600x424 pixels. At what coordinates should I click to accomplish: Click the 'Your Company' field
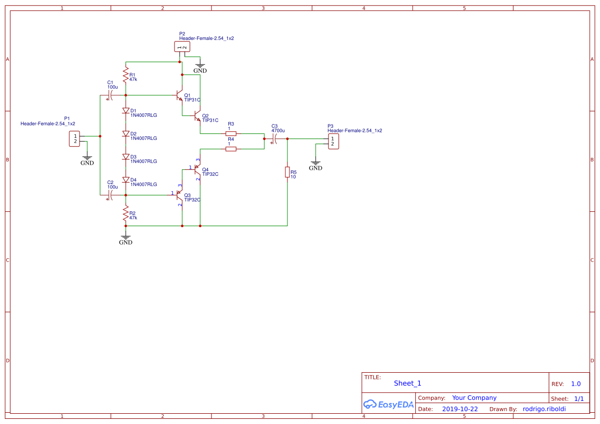point(474,398)
